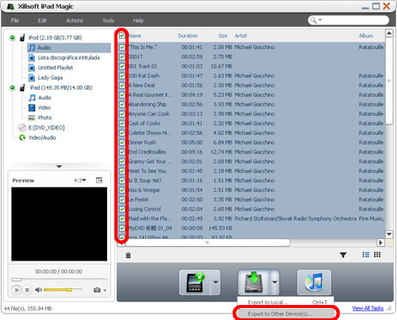Sort by the Duration column header
Screen dimensions: 397x320
(x=187, y=36)
